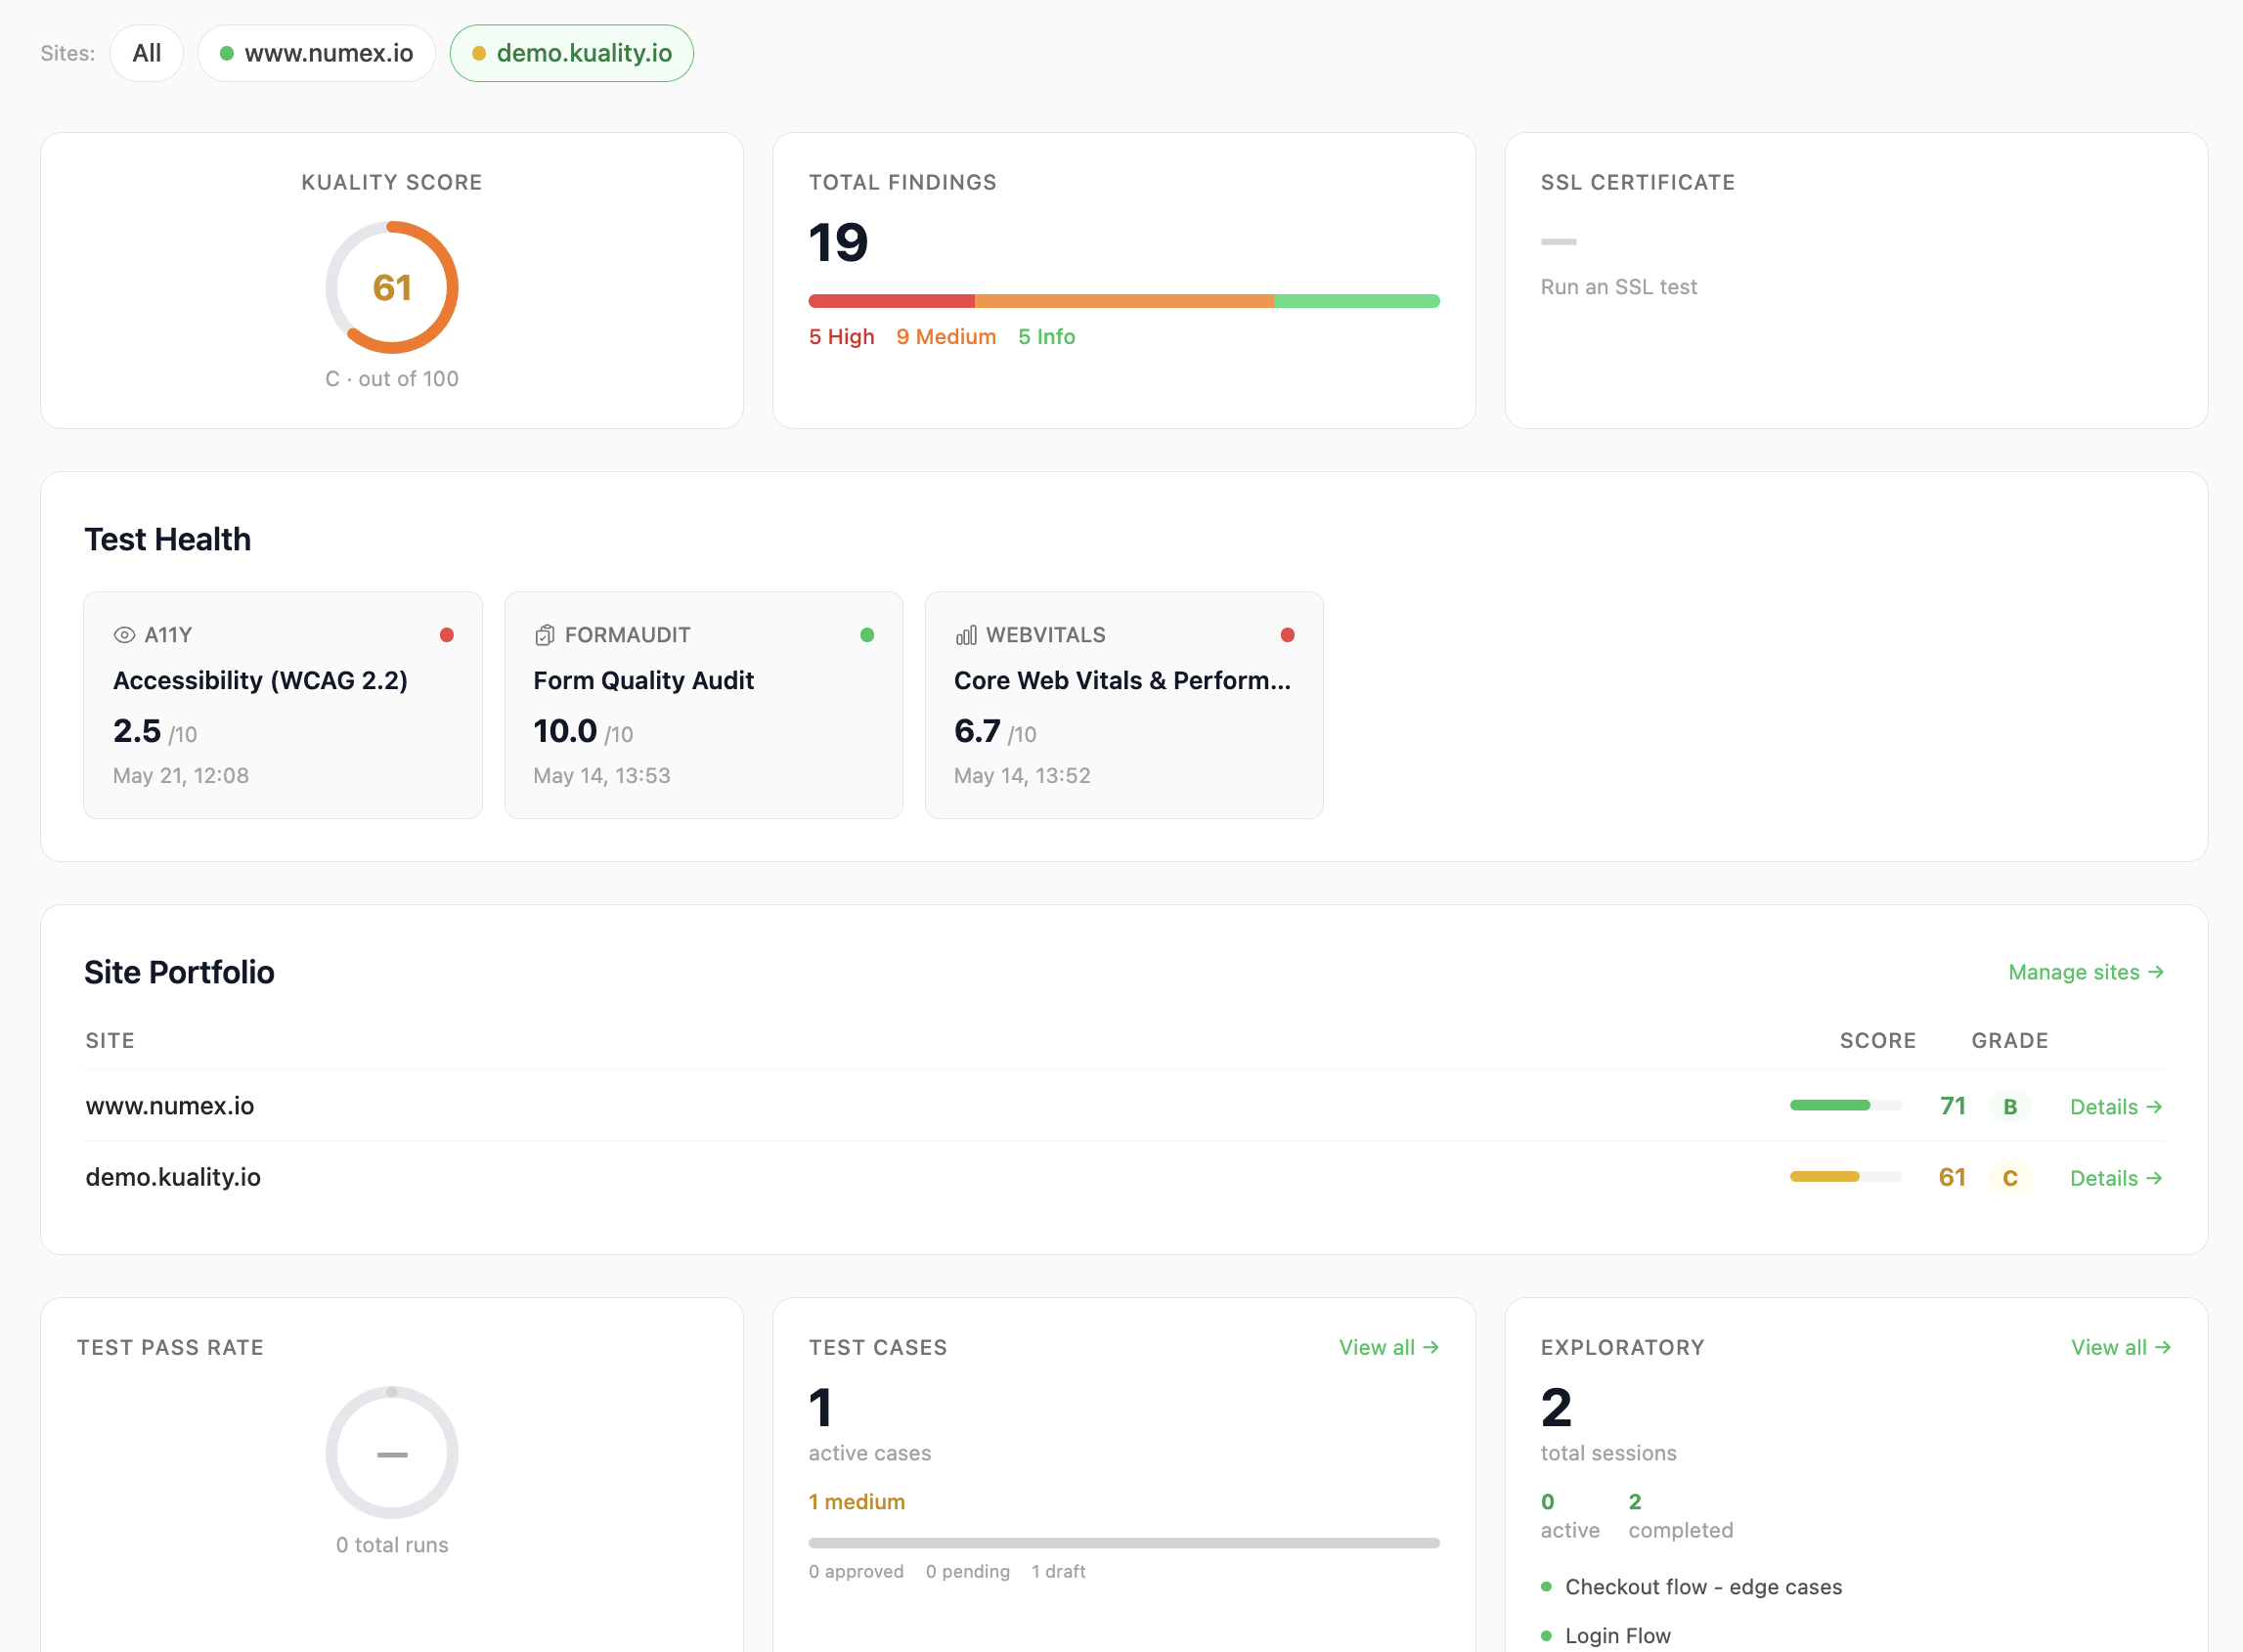Open the Core Web Vitals & Performance card
Screen dimensions: 2243x1652
pyautogui.click(x=1124, y=705)
